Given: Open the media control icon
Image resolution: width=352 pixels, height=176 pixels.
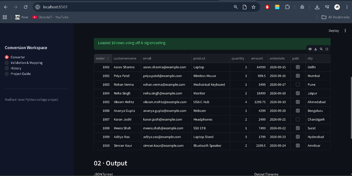Looking at the screenshot, I should tap(327, 7).
